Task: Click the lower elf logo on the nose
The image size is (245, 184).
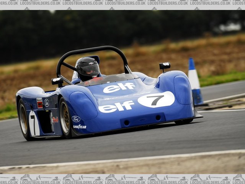Action: pos(116,107)
